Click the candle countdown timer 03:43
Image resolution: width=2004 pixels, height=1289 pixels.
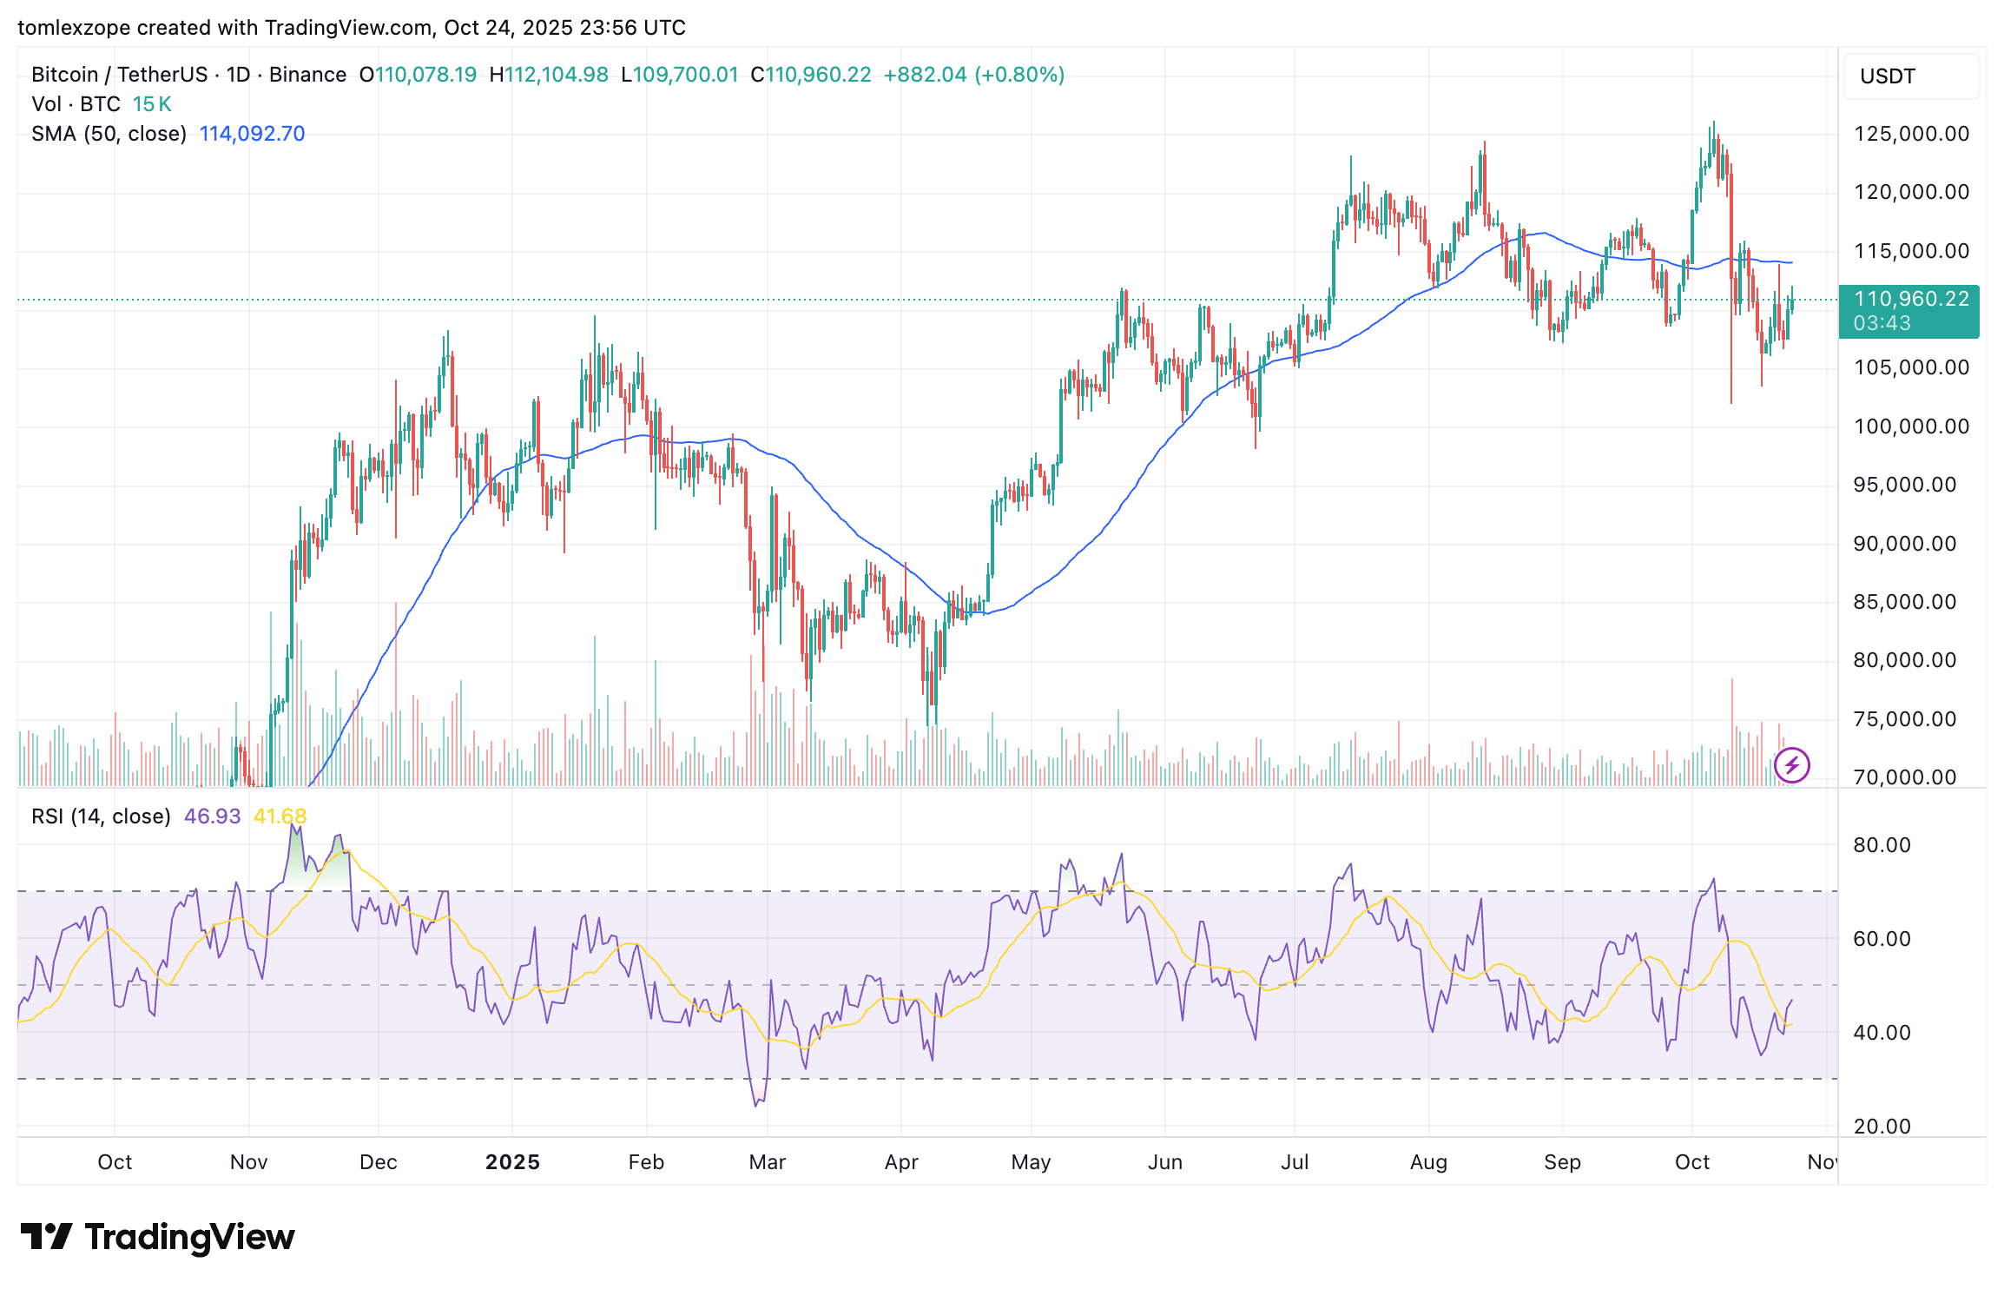(1882, 324)
